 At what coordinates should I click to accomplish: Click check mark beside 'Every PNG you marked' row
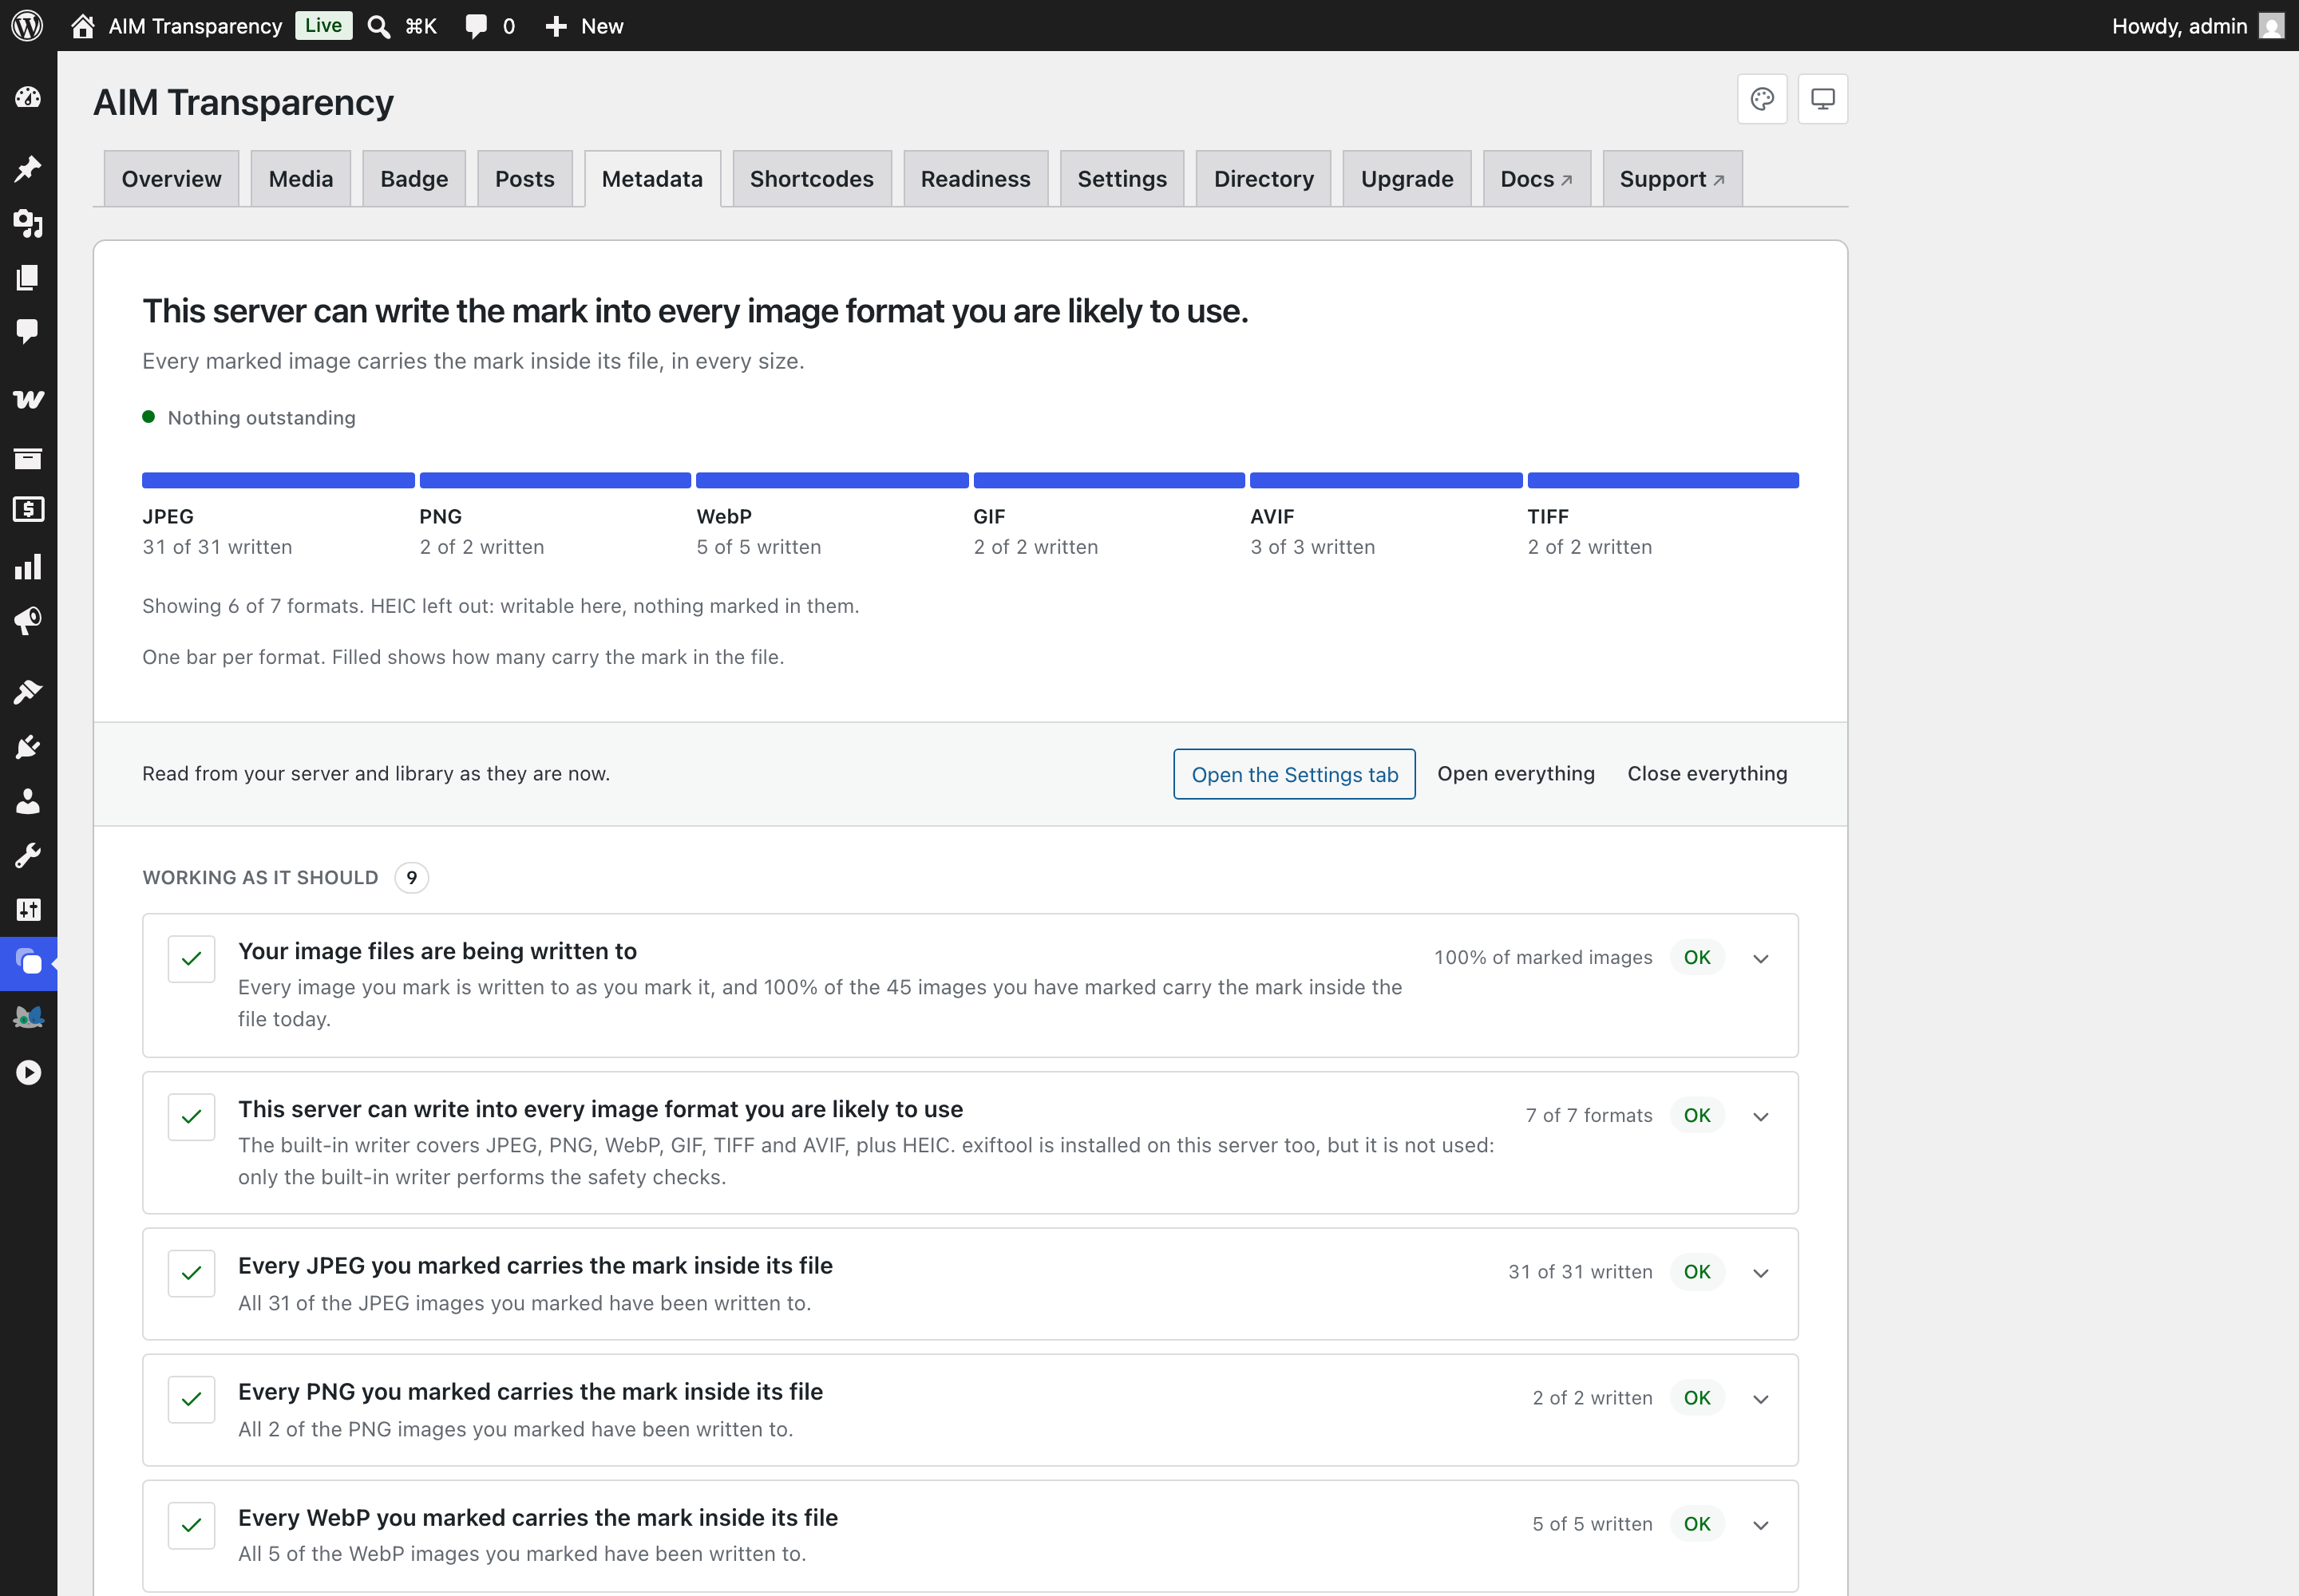tap(192, 1398)
